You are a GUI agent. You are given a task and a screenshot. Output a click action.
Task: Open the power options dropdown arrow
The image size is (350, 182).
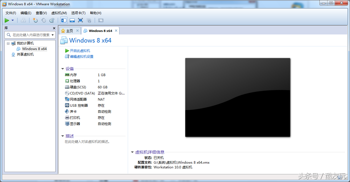12,20
